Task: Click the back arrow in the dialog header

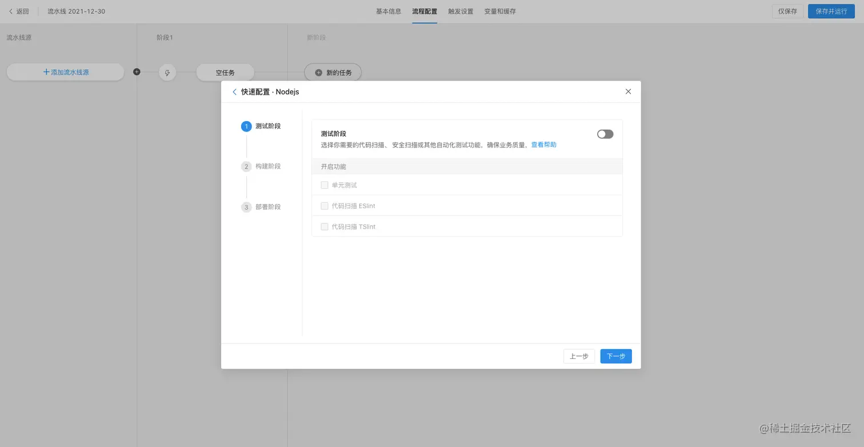Action: click(234, 91)
